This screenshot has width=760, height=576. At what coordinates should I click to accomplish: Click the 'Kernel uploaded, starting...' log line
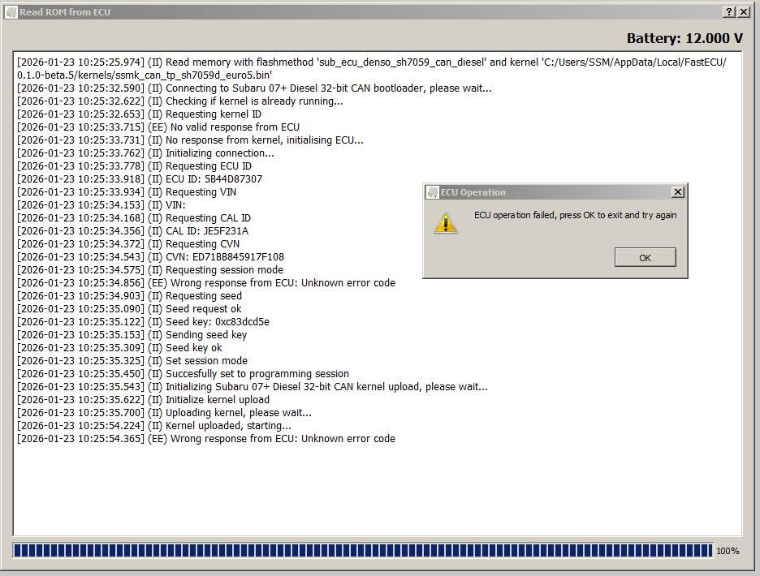tap(154, 425)
